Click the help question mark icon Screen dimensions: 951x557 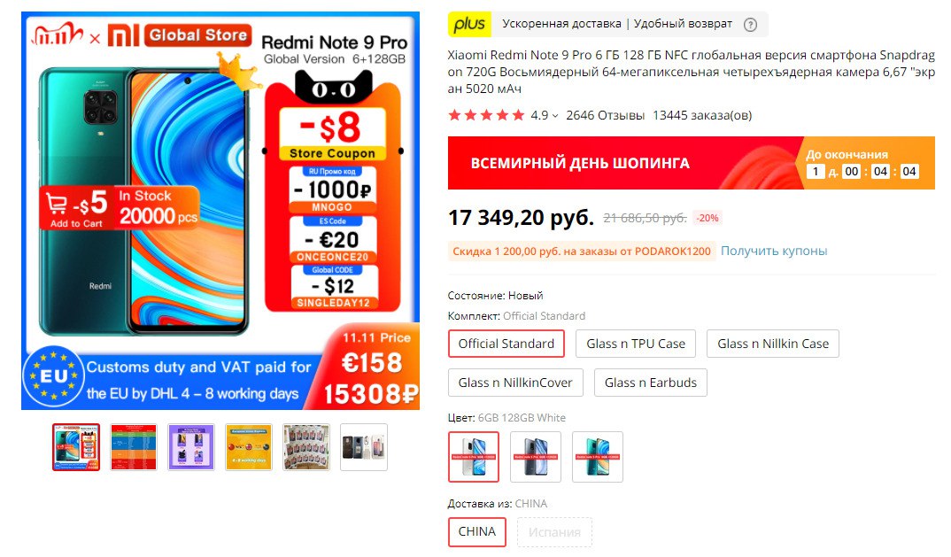click(x=750, y=25)
